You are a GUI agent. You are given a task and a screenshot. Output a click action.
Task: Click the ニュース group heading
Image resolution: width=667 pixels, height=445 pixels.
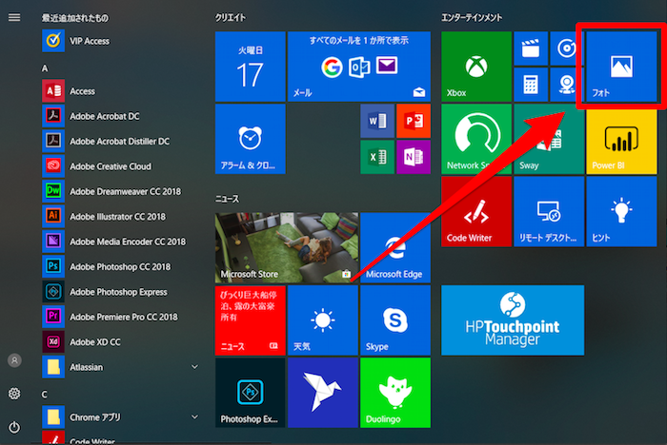[227, 199]
